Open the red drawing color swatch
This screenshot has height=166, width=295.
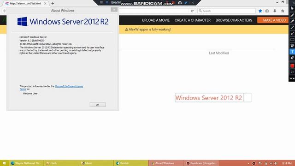tap(292, 65)
